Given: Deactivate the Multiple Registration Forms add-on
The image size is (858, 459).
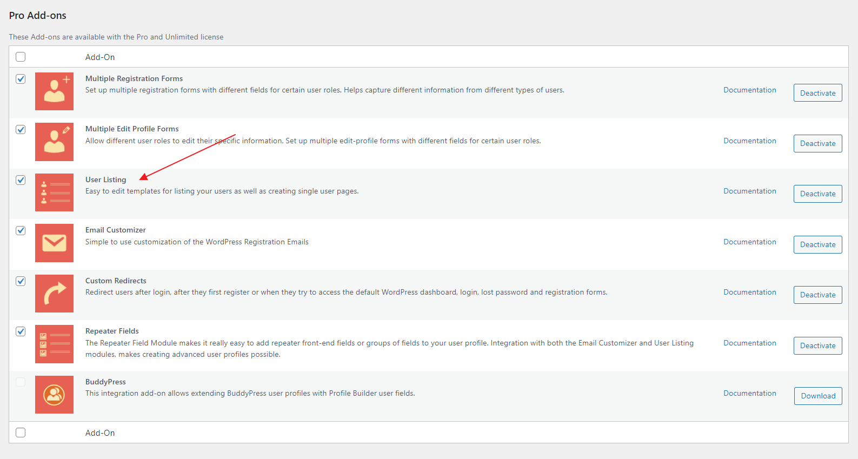Looking at the screenshot, I should [817, 93].
